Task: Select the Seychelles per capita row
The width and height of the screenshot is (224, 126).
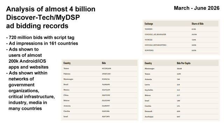Action: [x=181, y=90]
